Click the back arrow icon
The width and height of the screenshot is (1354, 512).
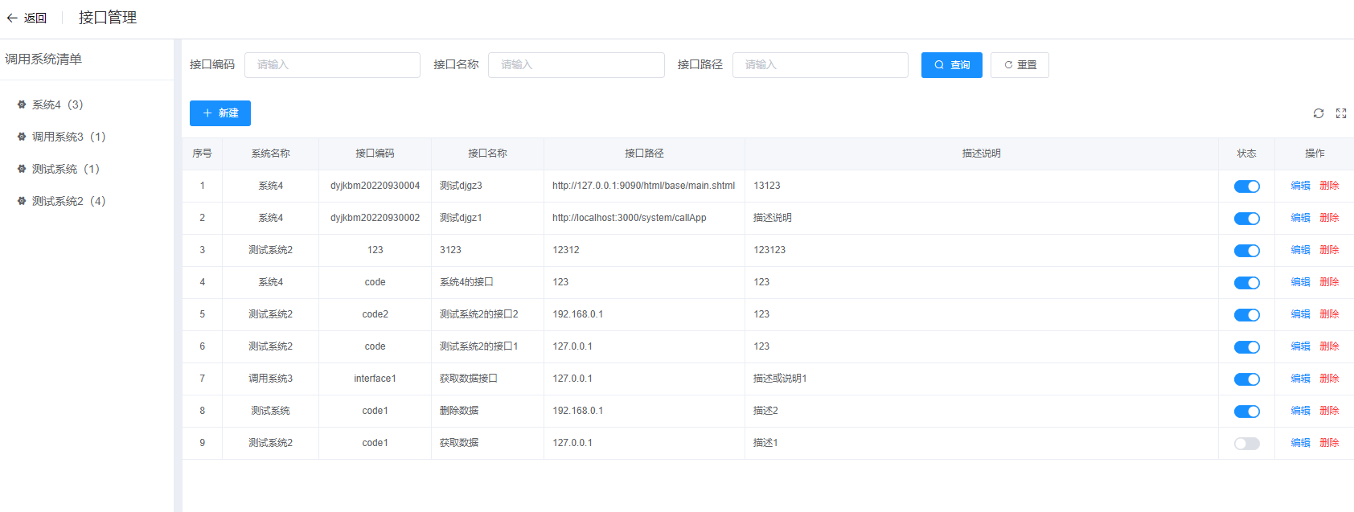click(12, 18)
